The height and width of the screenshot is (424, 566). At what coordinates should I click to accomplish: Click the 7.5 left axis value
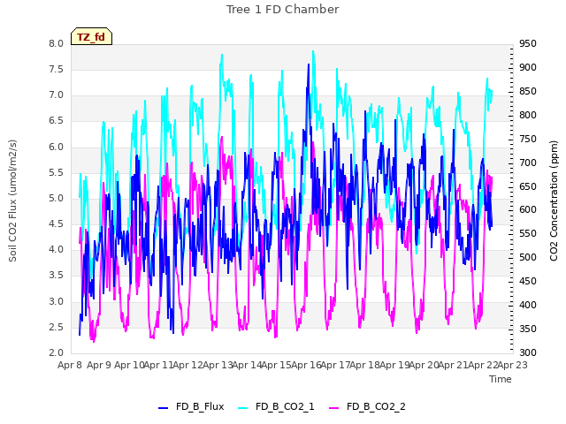point(56,69)
